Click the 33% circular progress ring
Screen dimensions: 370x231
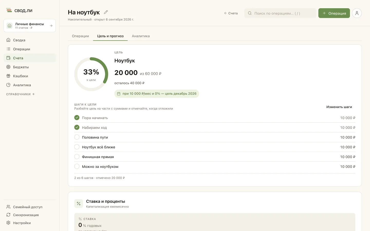(91, 74)
